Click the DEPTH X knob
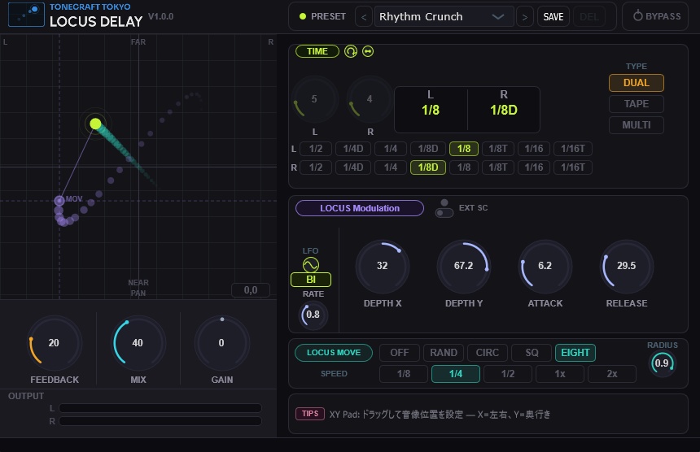The width and height of the screenshot is (700, 452). click(382, 266)
